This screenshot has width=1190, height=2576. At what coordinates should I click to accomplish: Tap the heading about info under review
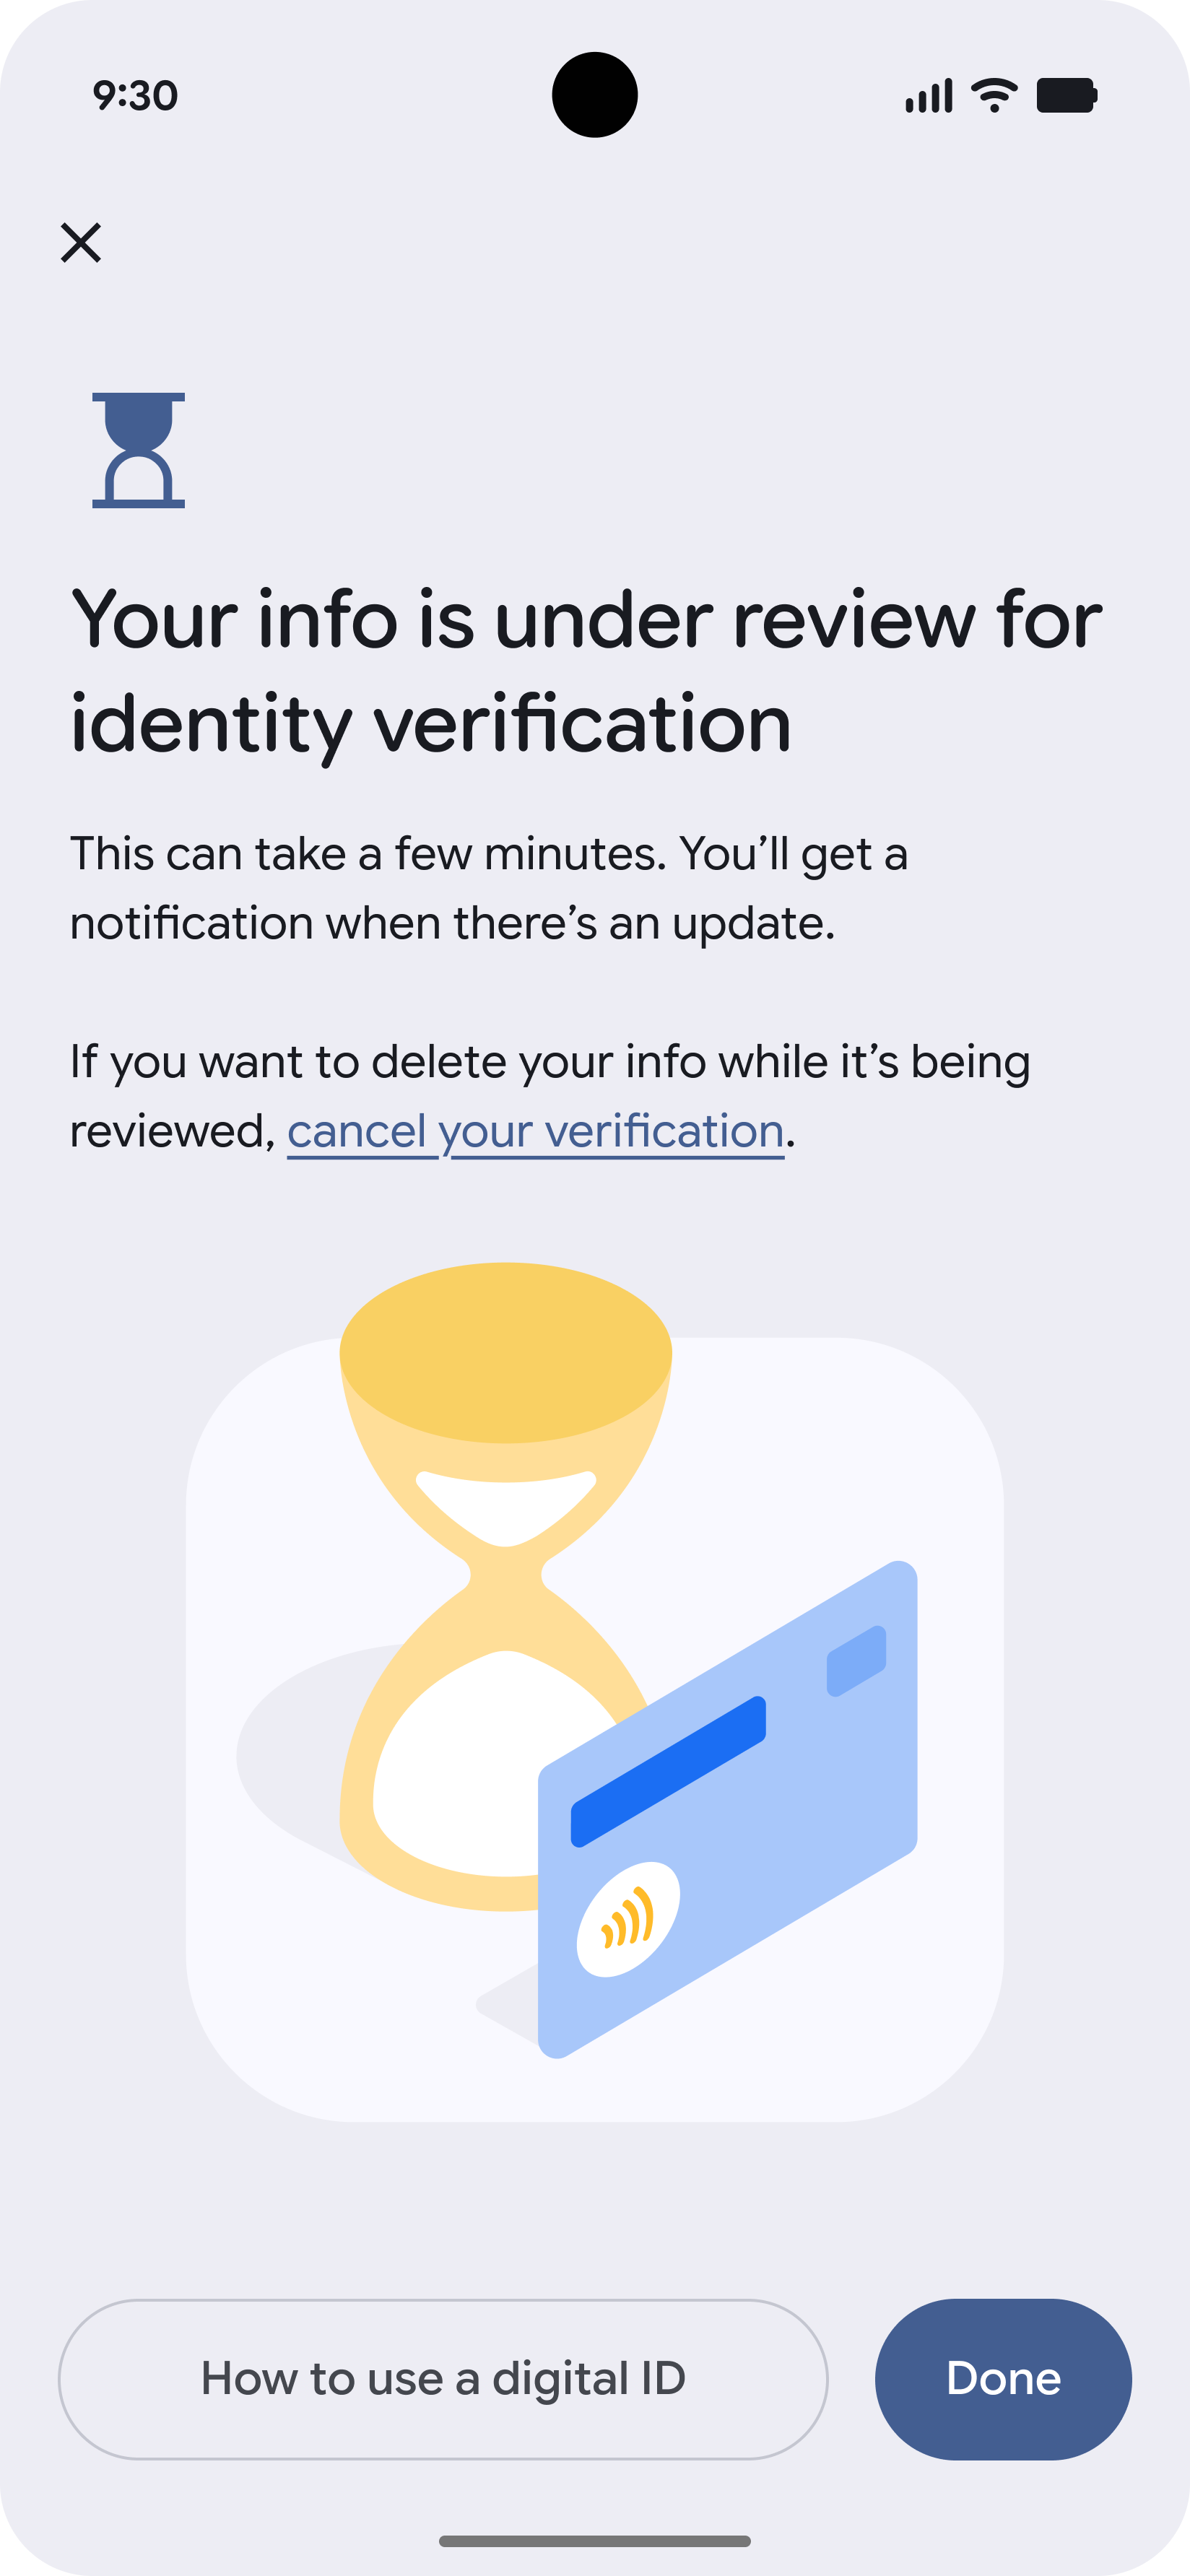586,671
